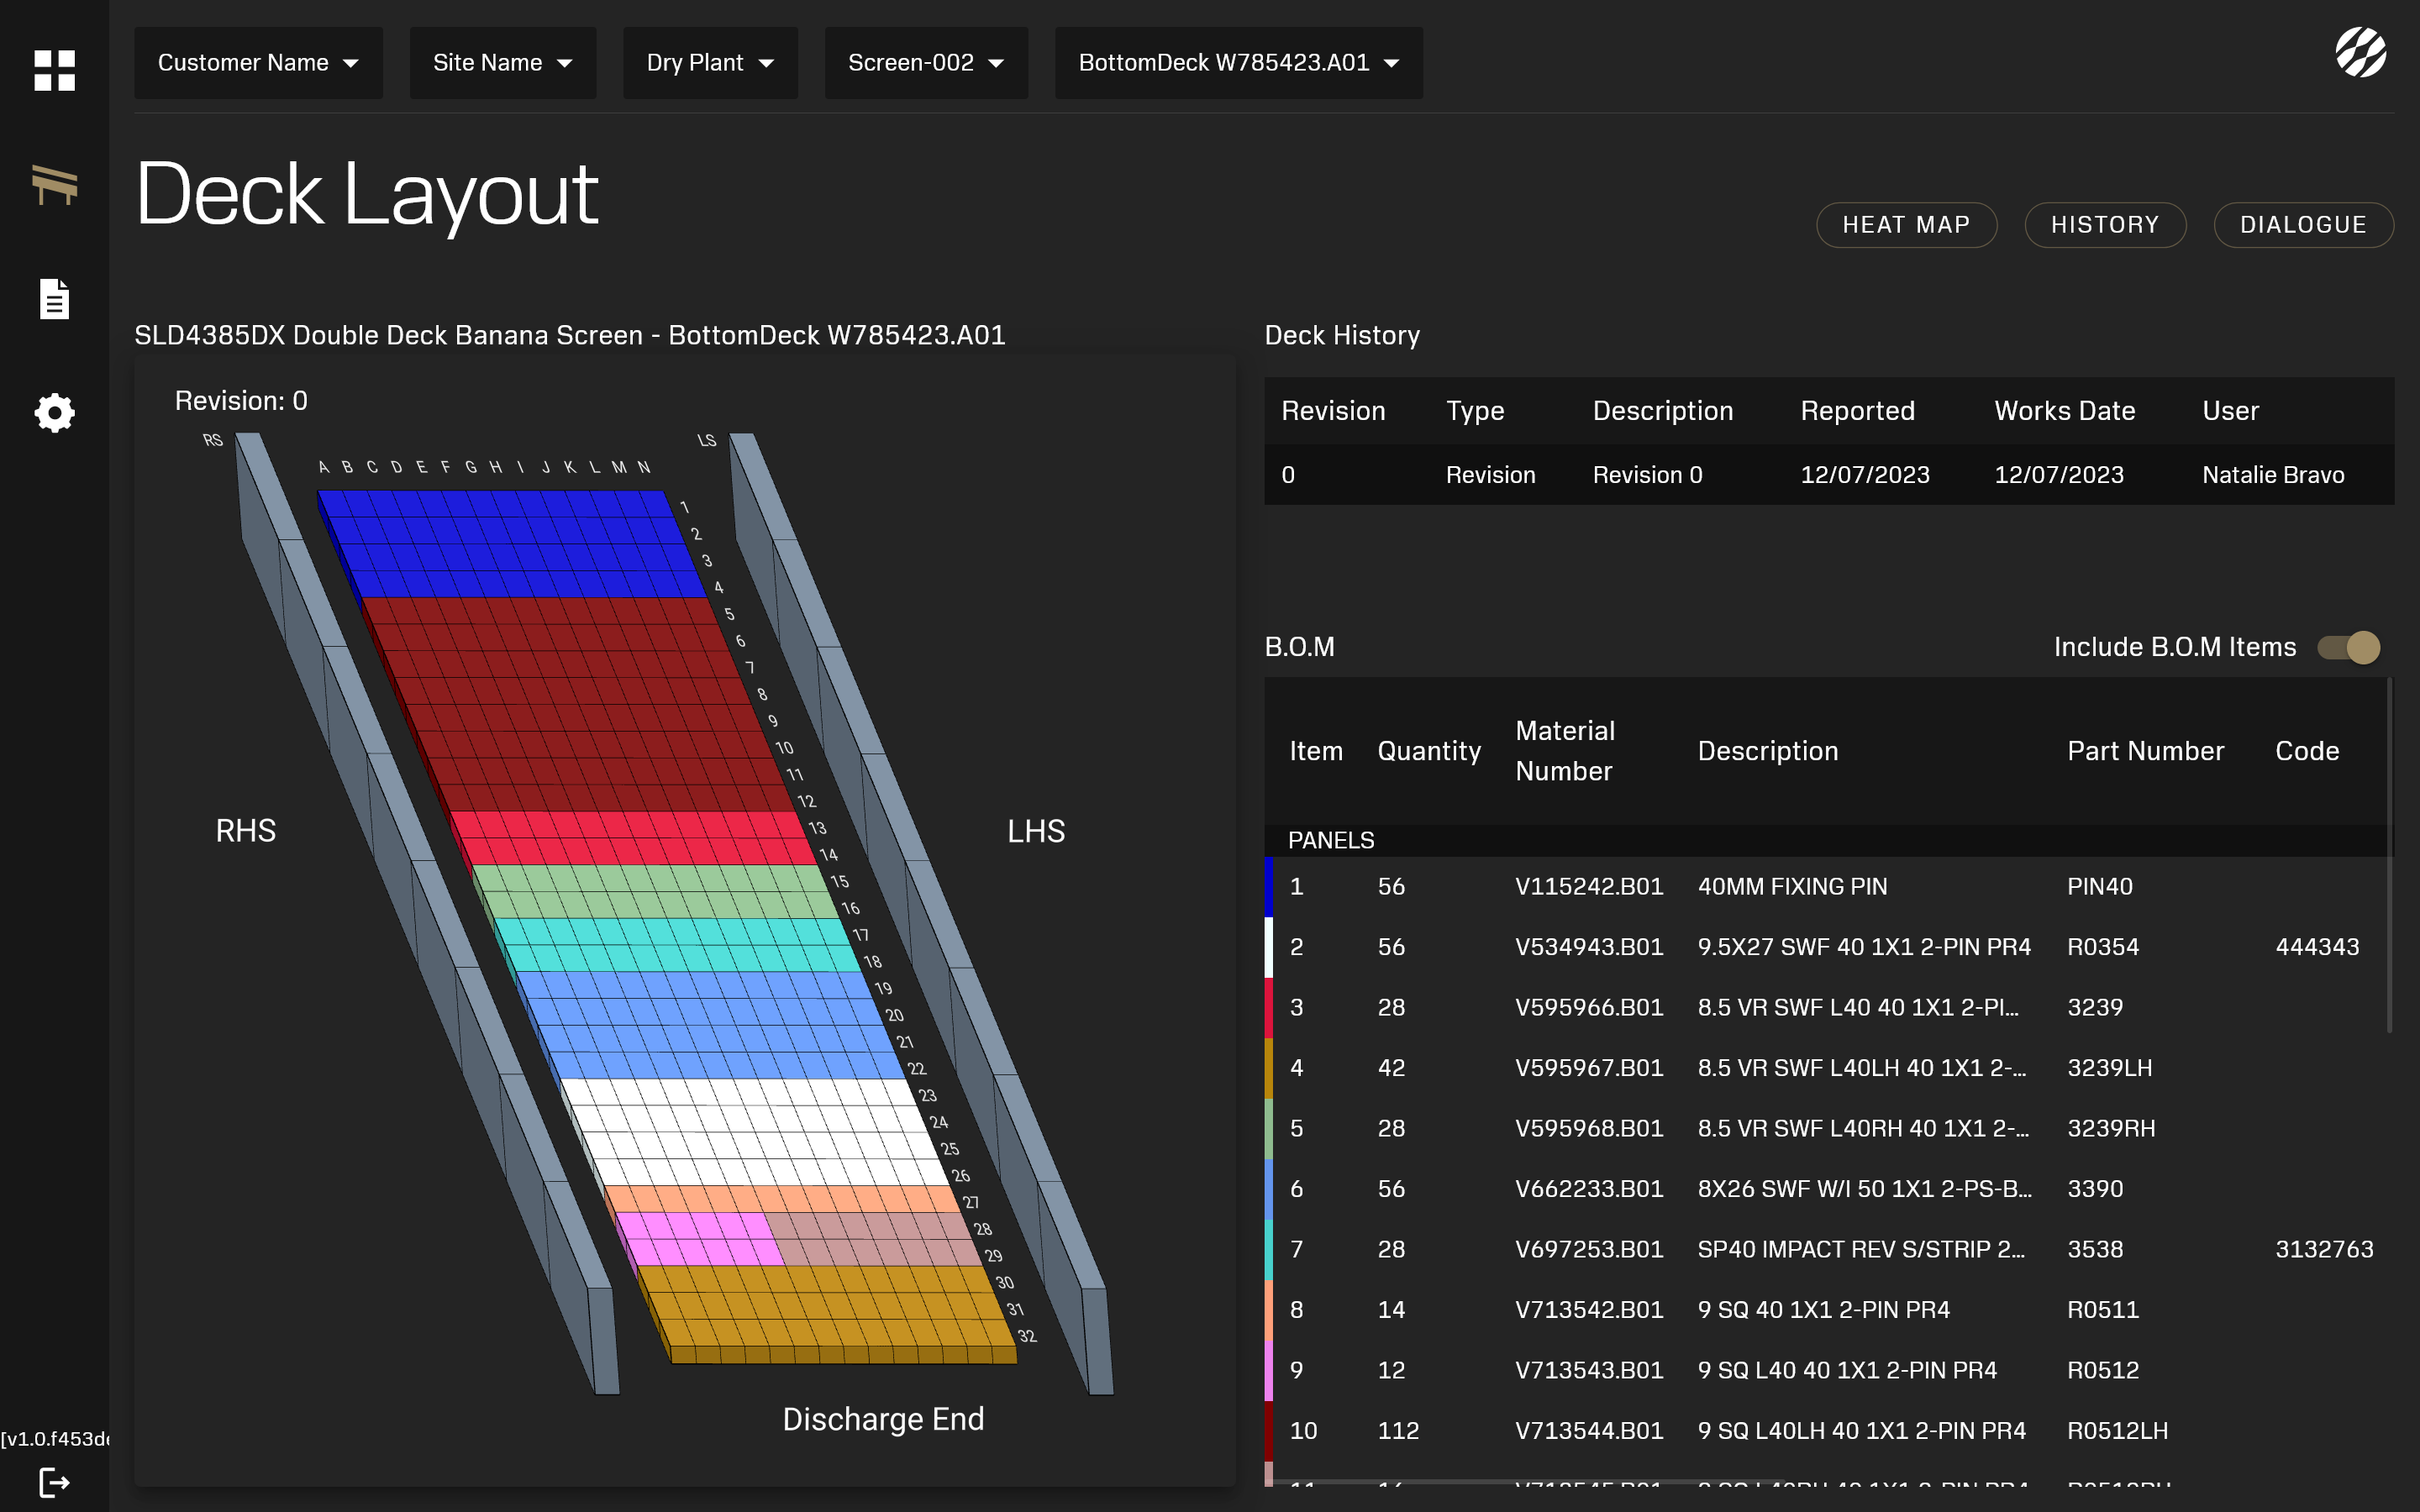Open settings gear icon in sidebar

[x=54, y=413]
